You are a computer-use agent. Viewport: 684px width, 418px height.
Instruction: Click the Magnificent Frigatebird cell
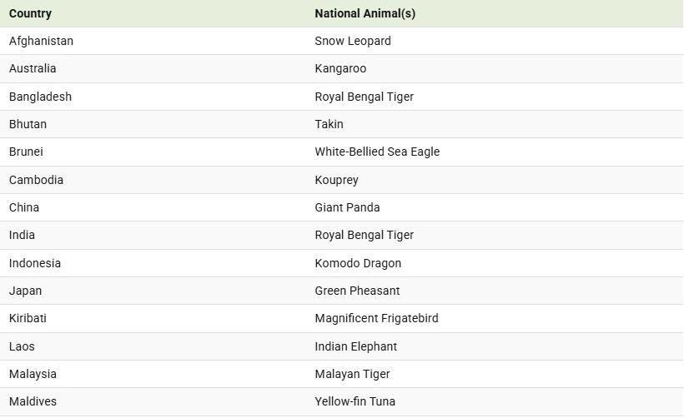tap(376, 318)
